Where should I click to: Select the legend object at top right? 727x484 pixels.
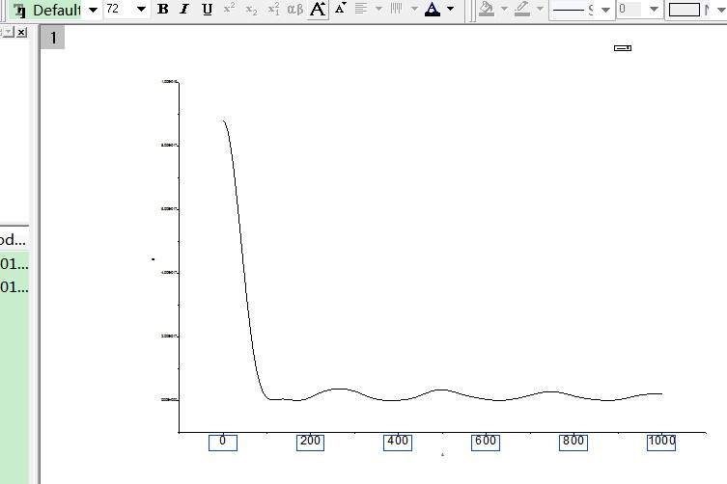[623, 47]
